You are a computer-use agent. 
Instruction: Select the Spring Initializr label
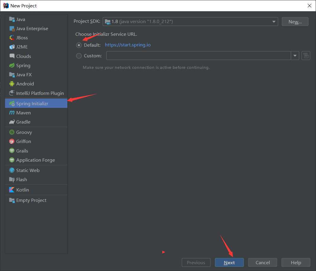[32, 103]
